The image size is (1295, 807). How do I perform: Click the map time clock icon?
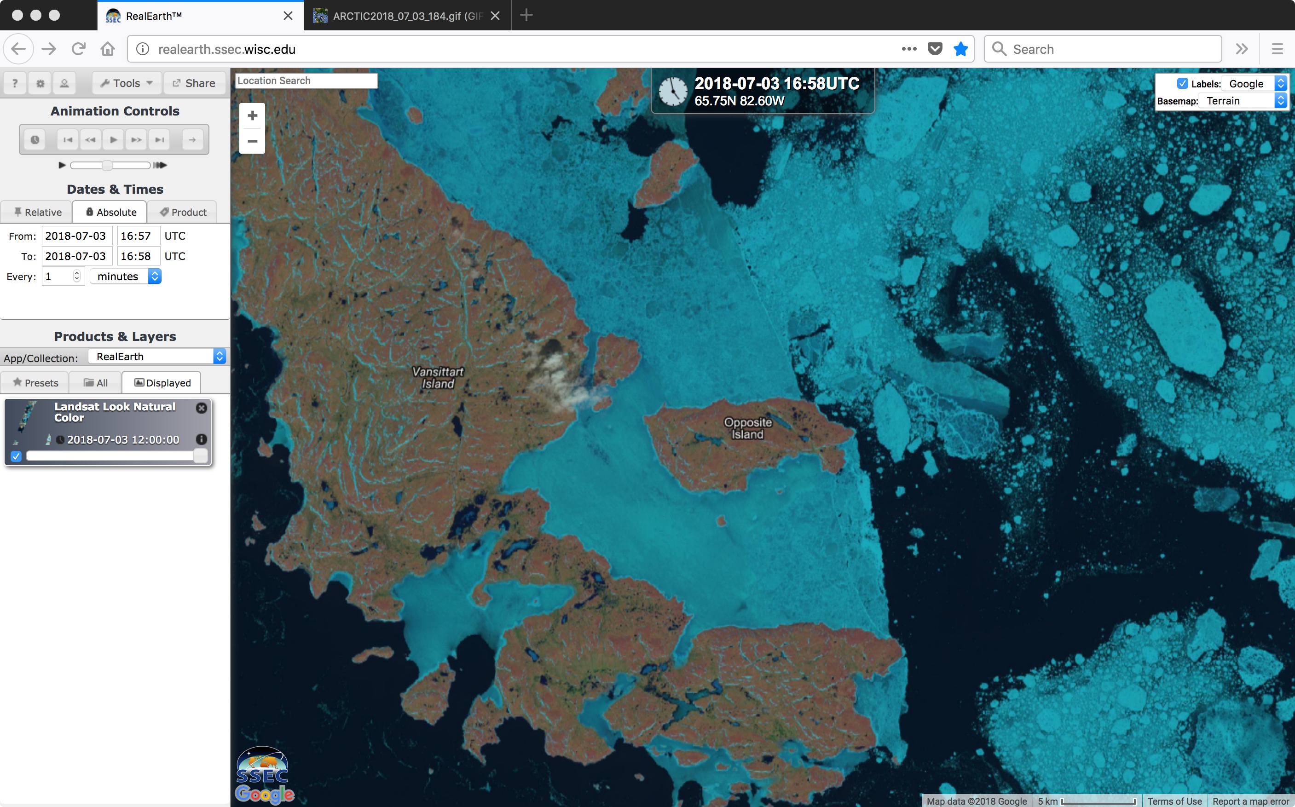(673, 91)
